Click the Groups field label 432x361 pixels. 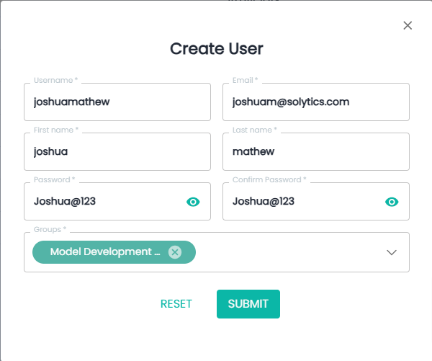pos(49,229)
